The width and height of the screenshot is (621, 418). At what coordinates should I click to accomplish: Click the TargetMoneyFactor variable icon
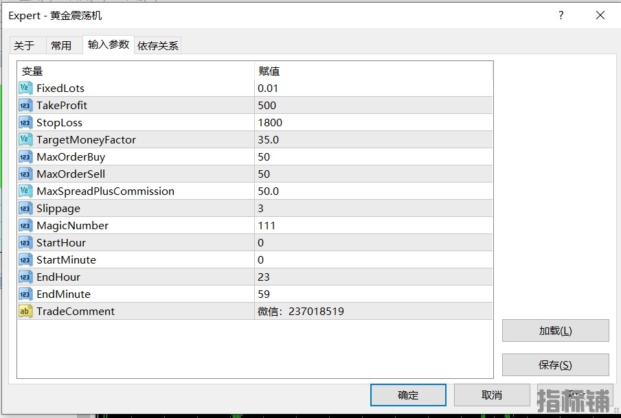point(25,139)
